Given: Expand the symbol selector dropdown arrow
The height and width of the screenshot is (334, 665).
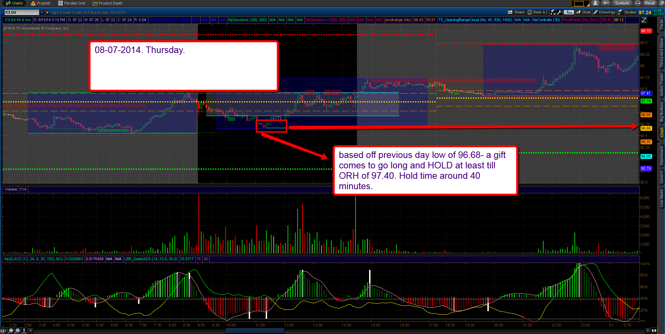Looking at the screenshot, I should coord(42,12).
